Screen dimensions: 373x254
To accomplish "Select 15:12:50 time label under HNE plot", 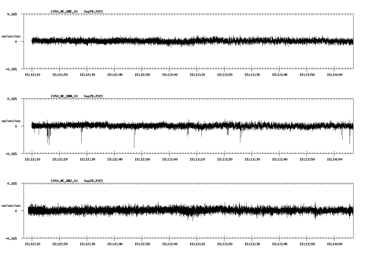I will click(x=142, y=74).
